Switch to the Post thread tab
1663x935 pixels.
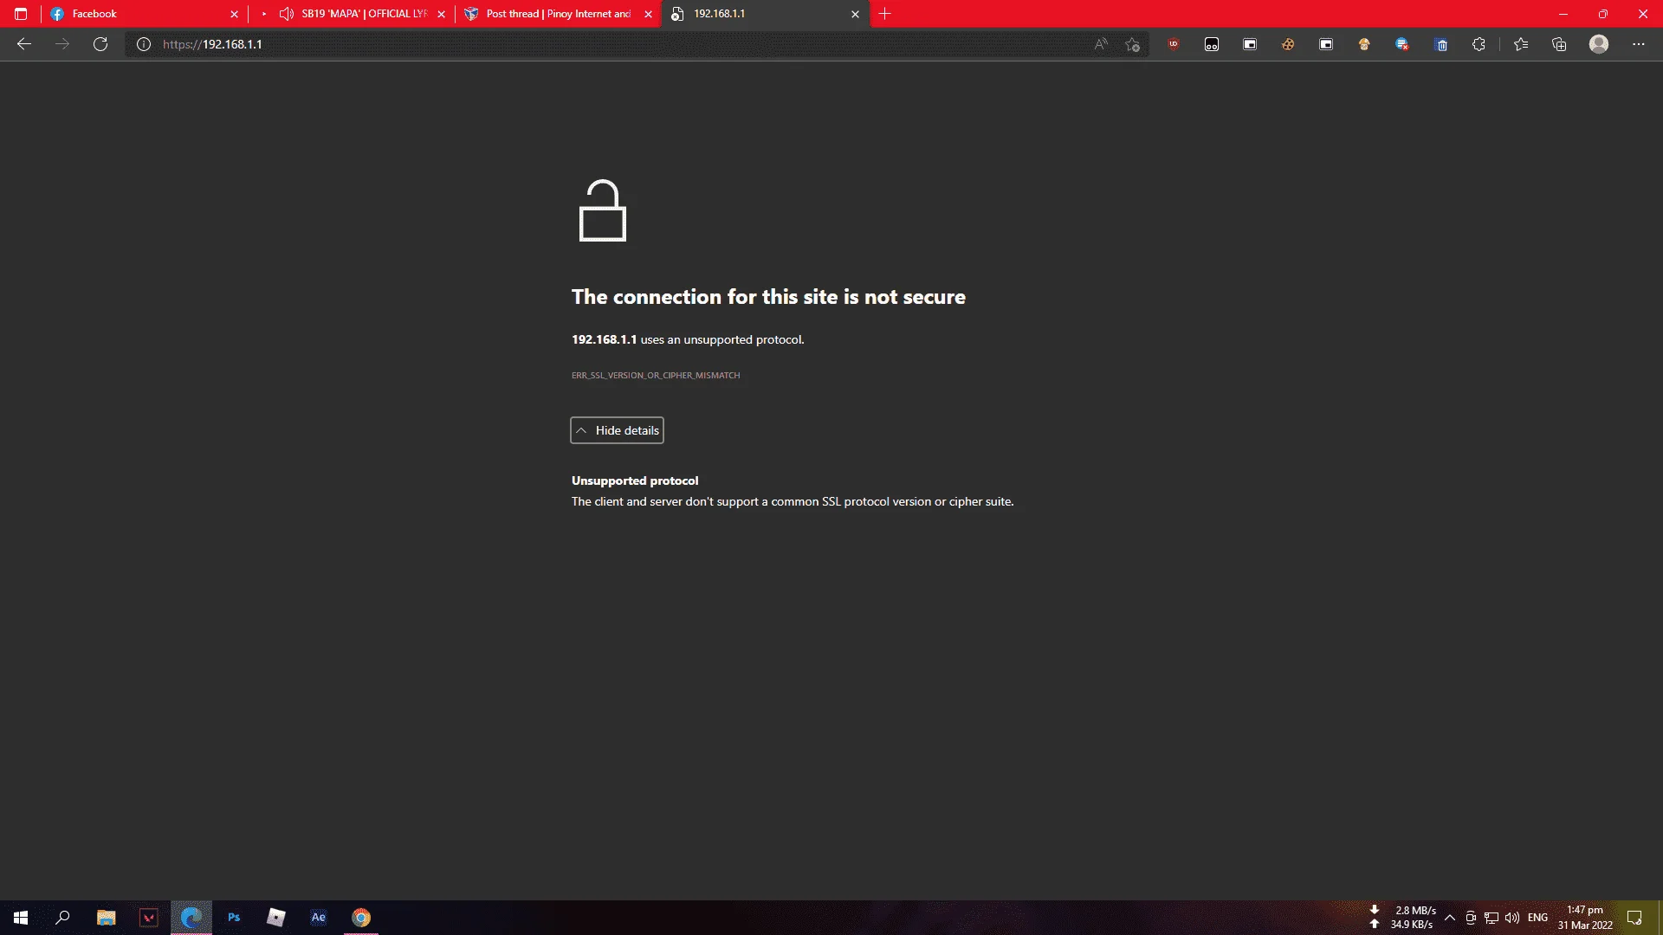(558, 14)
